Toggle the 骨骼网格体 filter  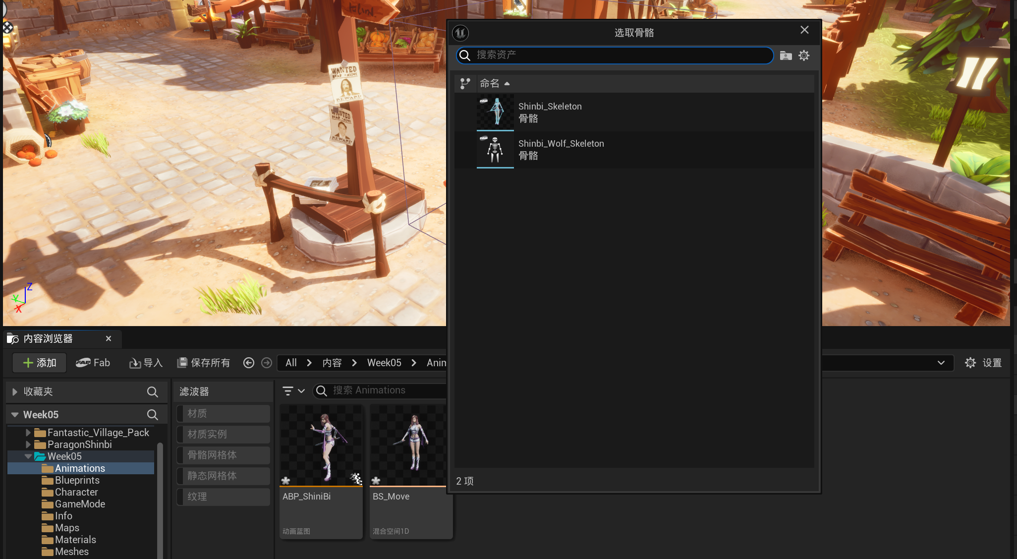click(x=223, y=455)
